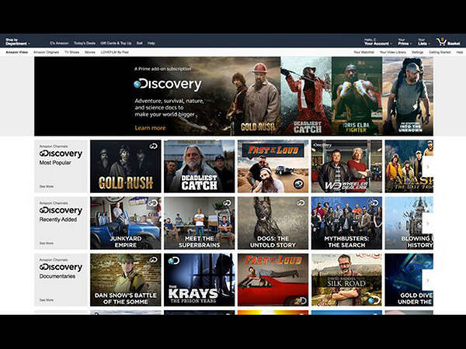Open Meet the Superbrains thumbnail
The image size is (466, 349).
tap(199, 223)
